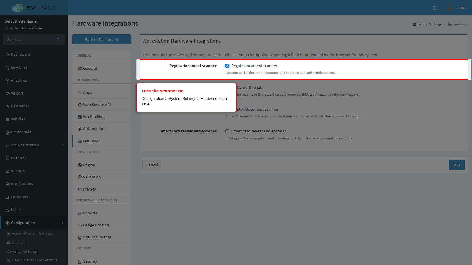
Task: Click the Badge Printing printer icon
Action: pos(80,225)
